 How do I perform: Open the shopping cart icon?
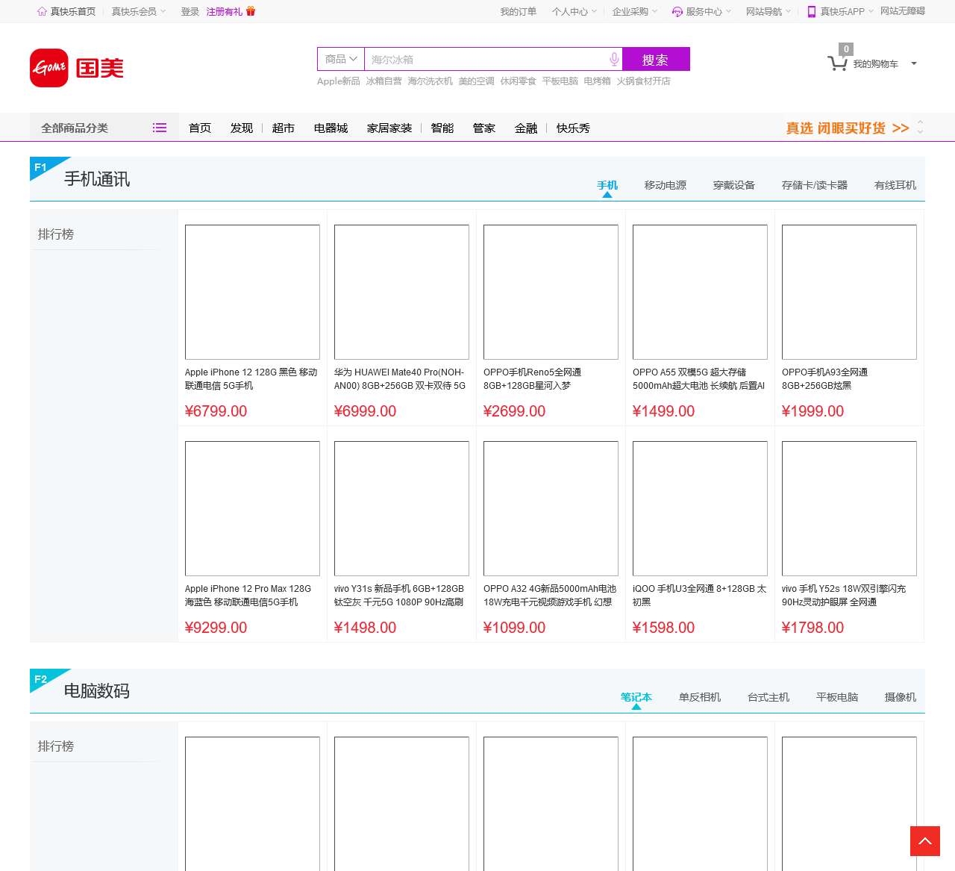837,63
